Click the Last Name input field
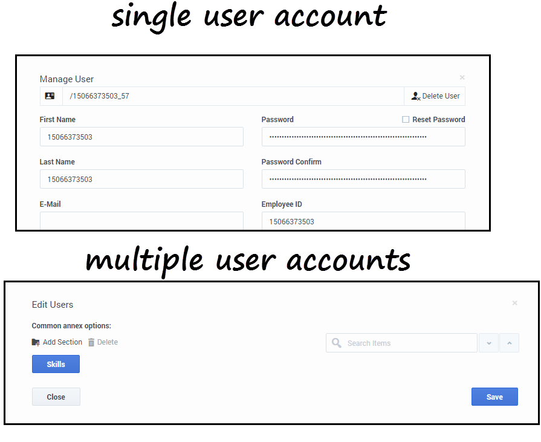 pos(141,179)
